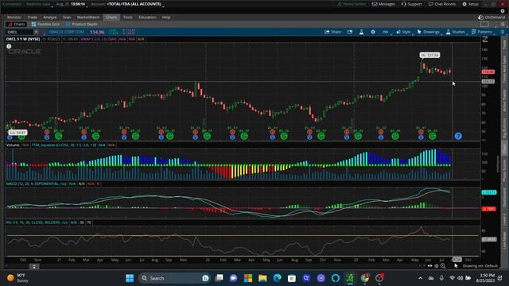Screen dimensions: 509x286
Task: Open Microsoft Edge from taskbar
Action: click(x=277, y=278)
